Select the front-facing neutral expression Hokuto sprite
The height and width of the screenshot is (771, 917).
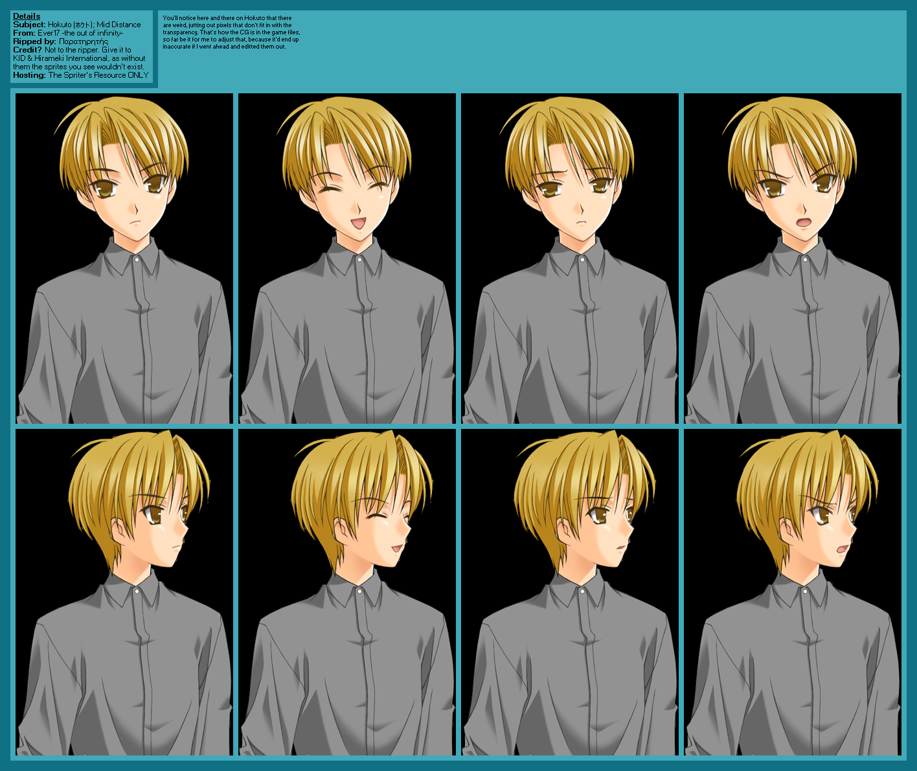124,259
